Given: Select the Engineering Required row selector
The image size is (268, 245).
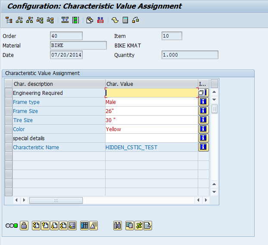Looking at the screenshot, I should (9, 93).
